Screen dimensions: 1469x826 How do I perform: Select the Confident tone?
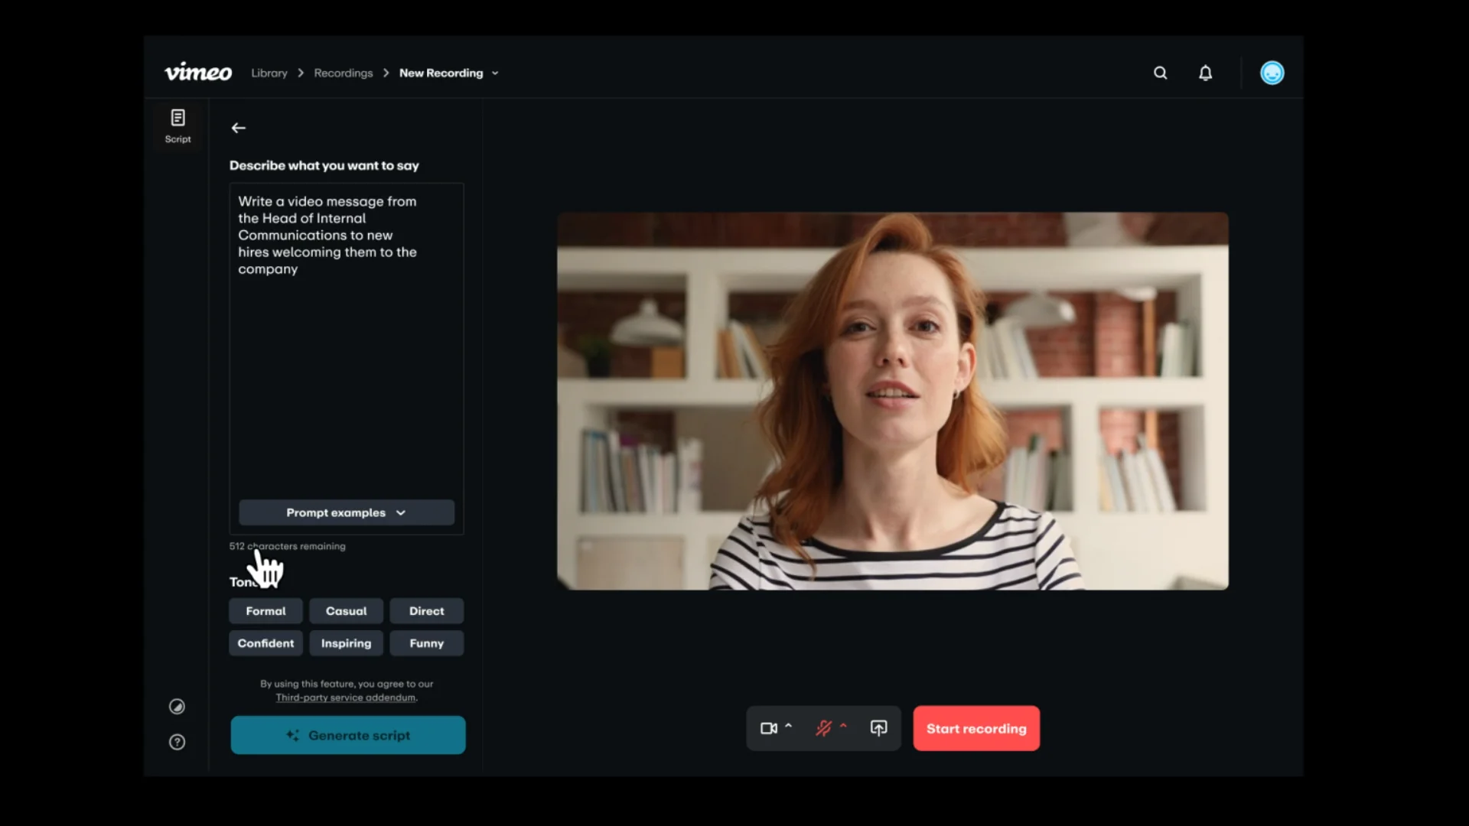[x=265, y=643]
